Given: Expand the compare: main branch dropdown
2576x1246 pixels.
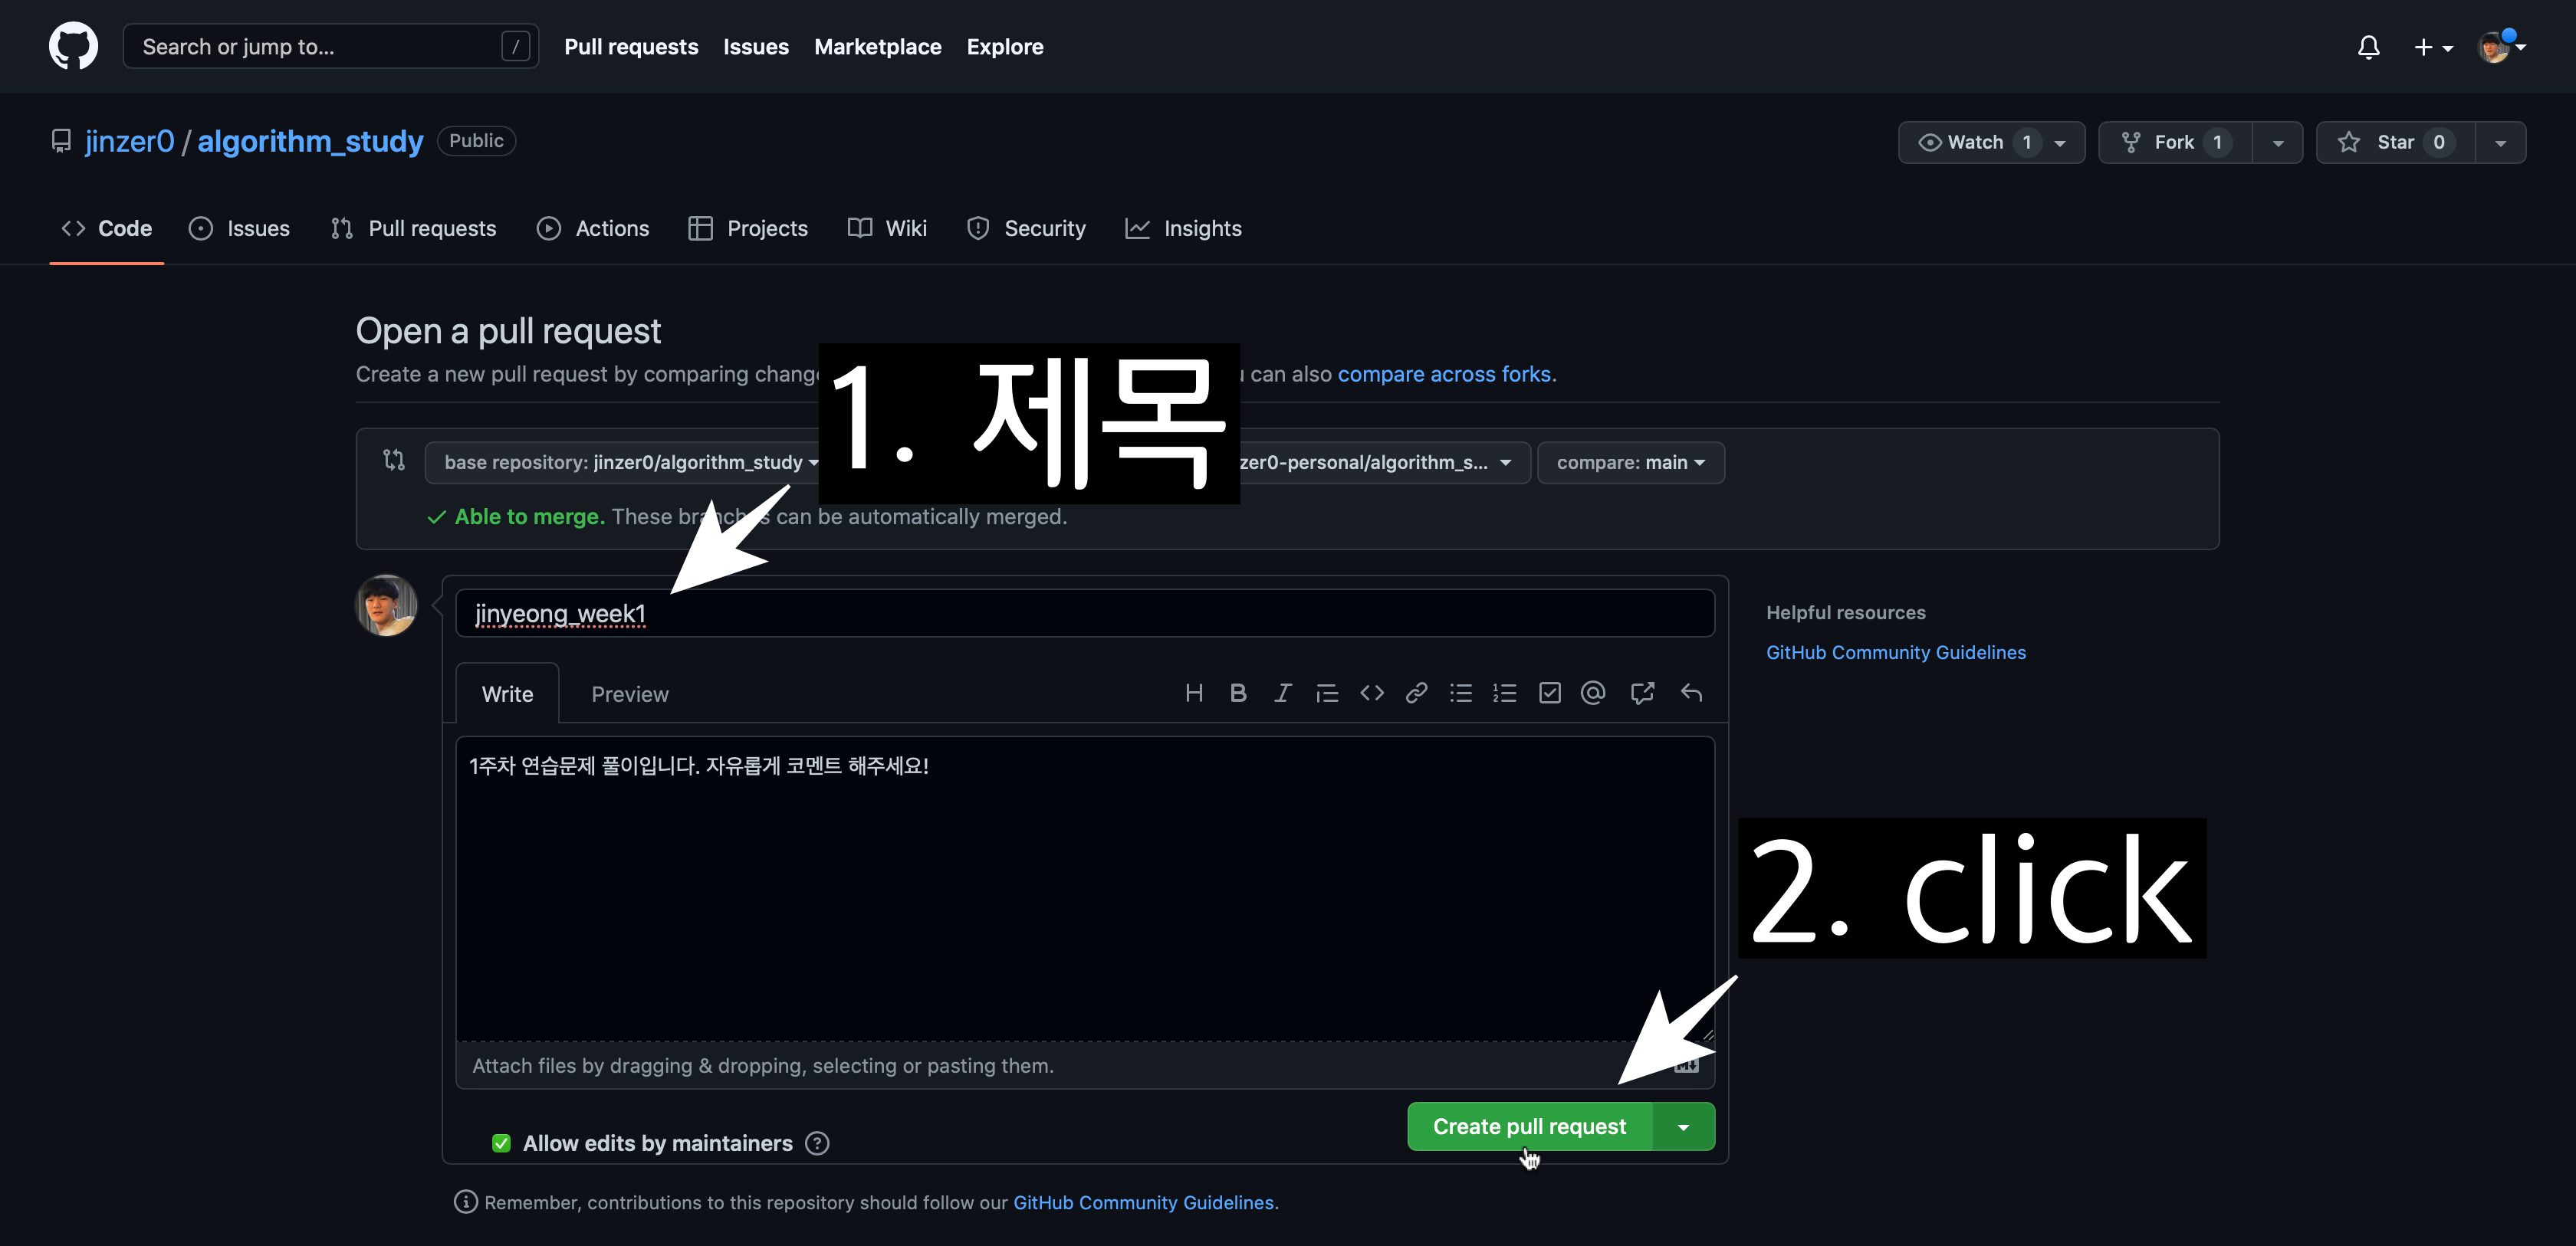Looking at the screenshot, I should tap(1630, 463).
